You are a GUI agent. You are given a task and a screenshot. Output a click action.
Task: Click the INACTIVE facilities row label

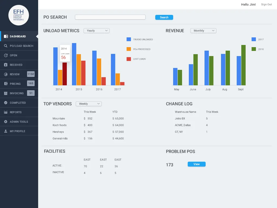58,172
